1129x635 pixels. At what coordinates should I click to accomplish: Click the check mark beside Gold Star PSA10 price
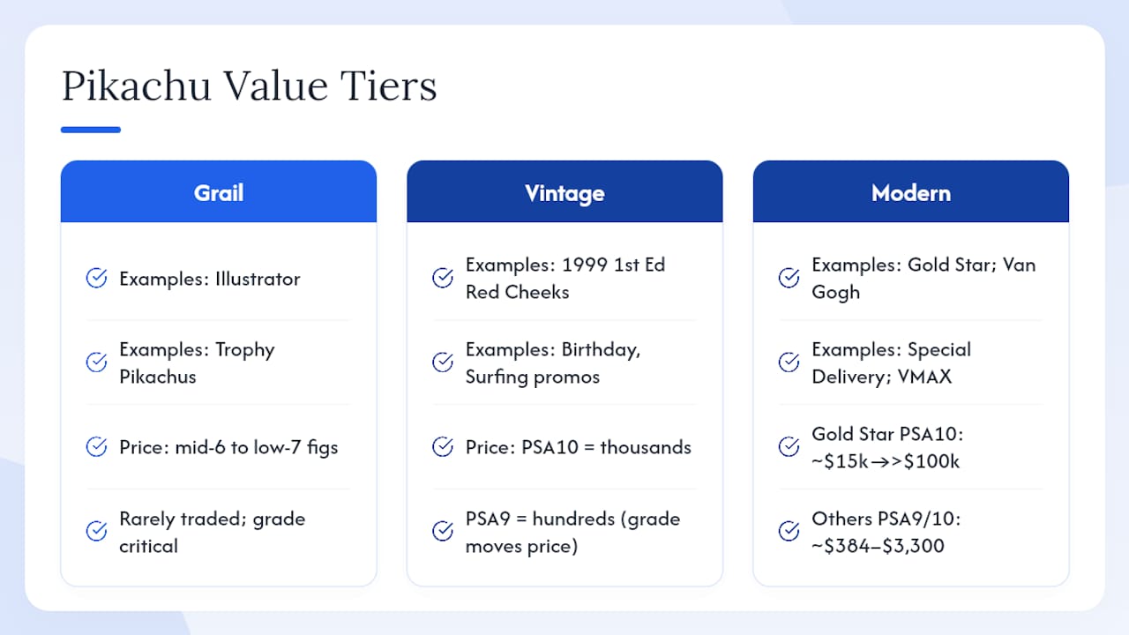tap(789, 447)
